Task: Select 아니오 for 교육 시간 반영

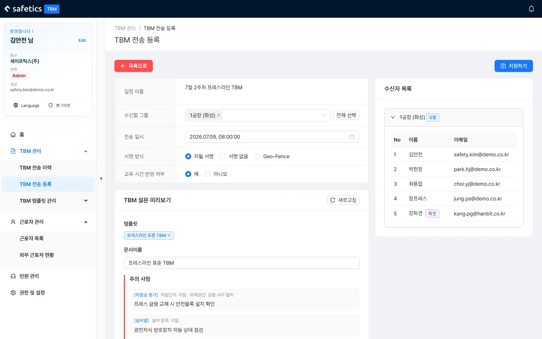Action: (208, 174)
